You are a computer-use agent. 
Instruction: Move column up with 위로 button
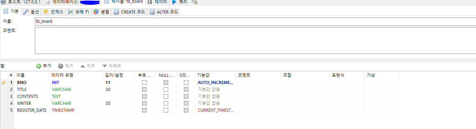pos(87,66)
